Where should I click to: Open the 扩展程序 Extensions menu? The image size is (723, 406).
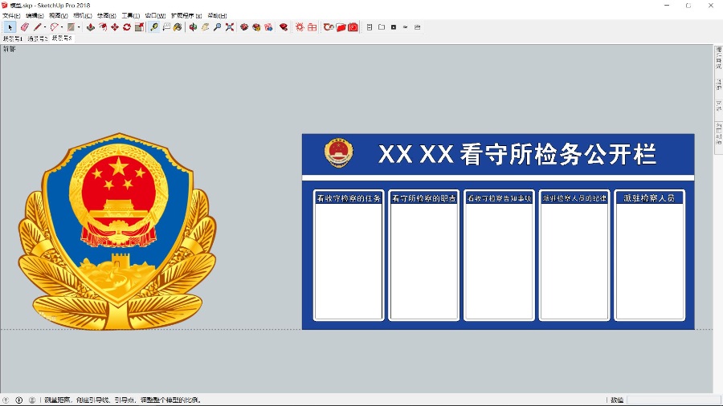186,16
